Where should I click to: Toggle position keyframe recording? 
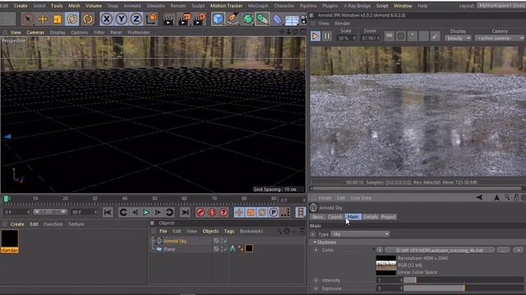[x=239, y=212]
